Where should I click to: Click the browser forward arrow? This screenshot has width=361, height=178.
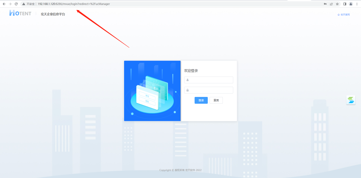coord(10,4)
